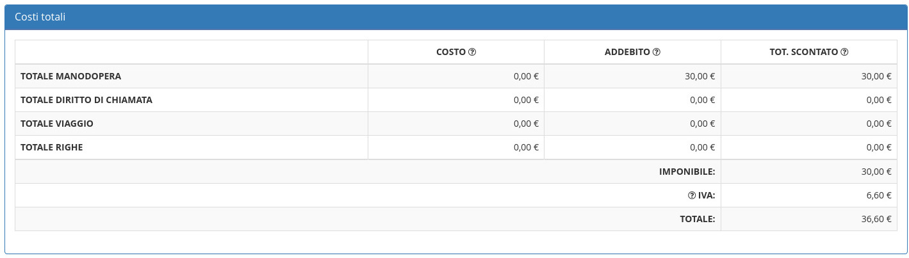Select the TOTALE DIRITTO DI CHIAMATA label

click(86, 100)
